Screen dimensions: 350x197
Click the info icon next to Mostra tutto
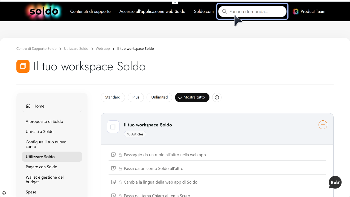[217, 97]
